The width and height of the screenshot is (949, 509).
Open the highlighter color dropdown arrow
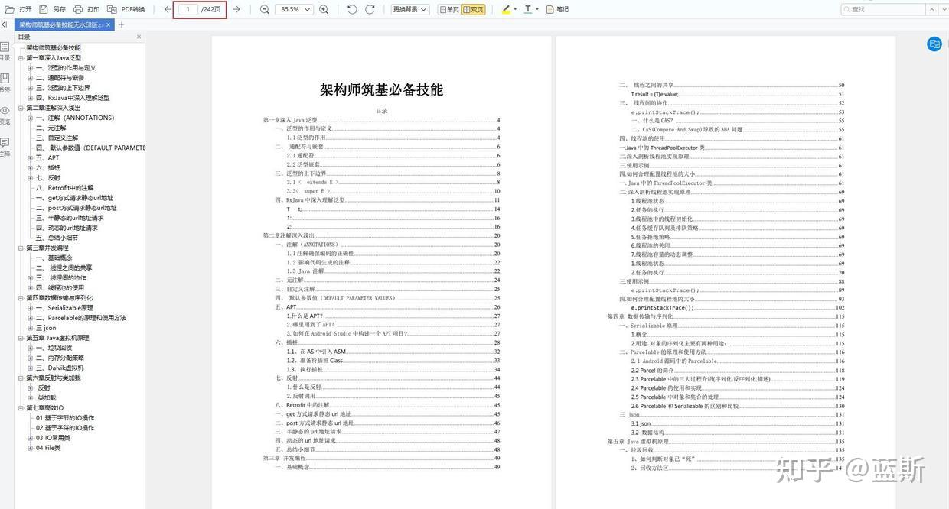coord(516,9)
